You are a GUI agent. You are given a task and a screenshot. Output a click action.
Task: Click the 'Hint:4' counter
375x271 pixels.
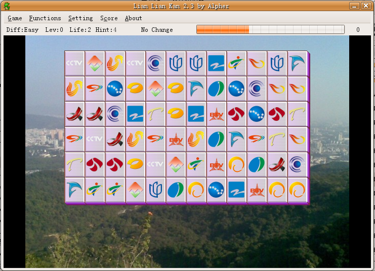pyautogui.click(x=106, y=30)
